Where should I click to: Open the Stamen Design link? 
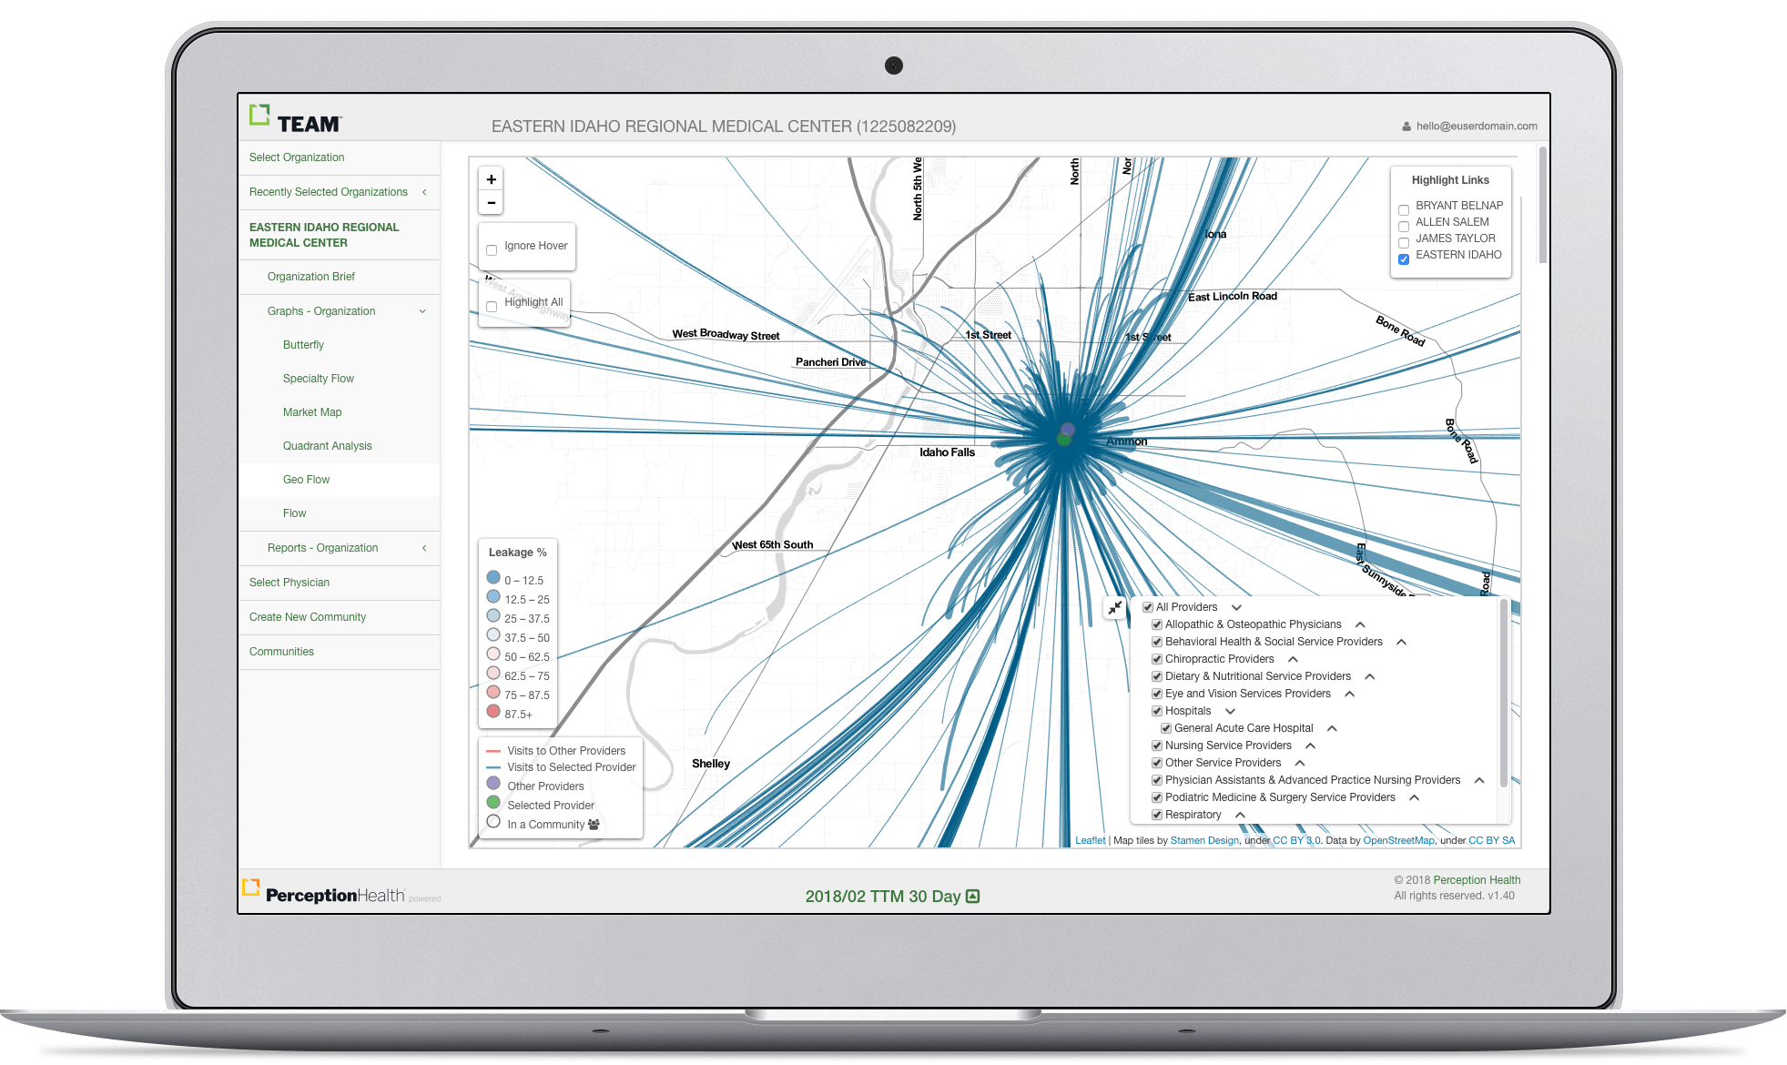pos(1204,841)
